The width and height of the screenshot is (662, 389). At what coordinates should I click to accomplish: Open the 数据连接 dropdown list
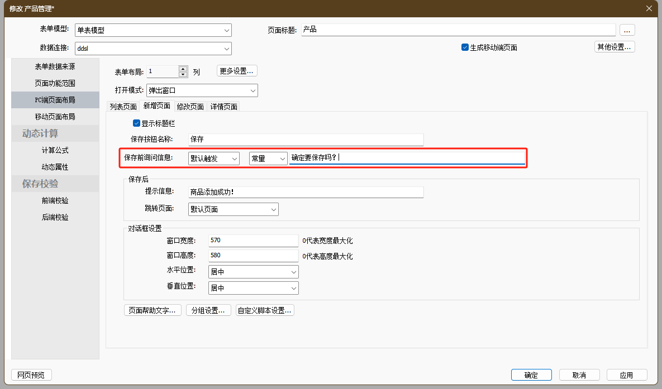(x=226, y=49)
